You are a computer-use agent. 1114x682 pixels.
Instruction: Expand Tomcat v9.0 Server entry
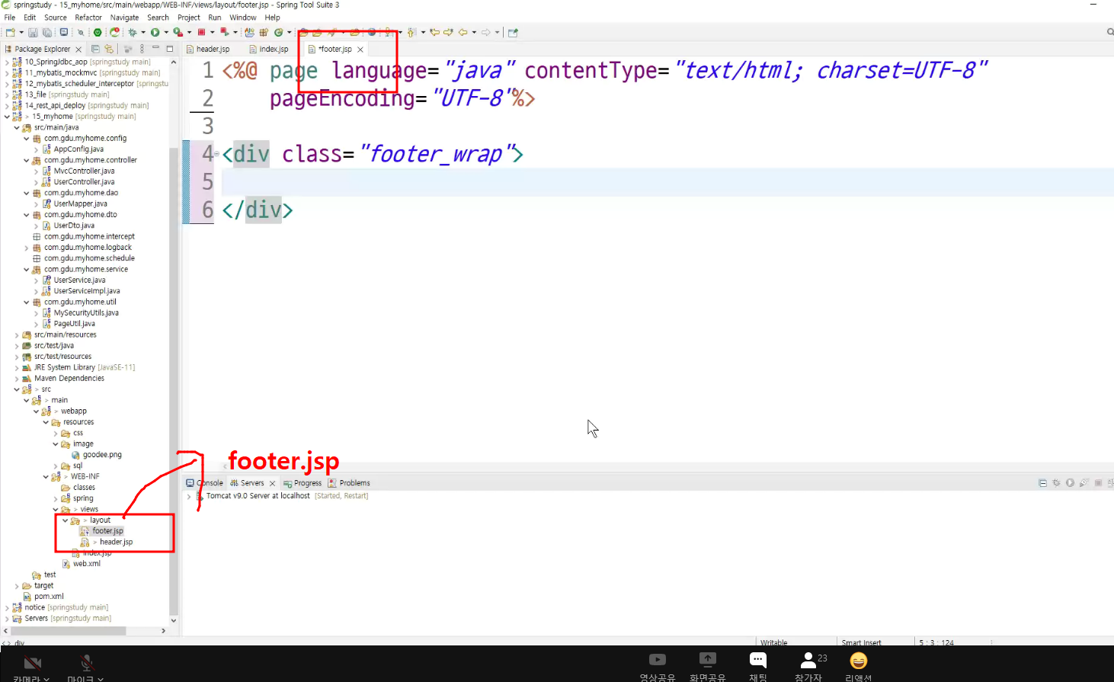click(x=189, y=496)
